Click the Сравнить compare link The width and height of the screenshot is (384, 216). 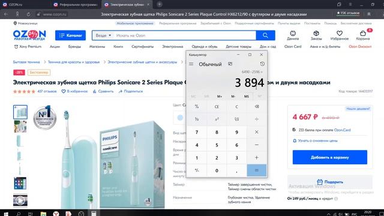pyautogui.click(x=103, y=91)
